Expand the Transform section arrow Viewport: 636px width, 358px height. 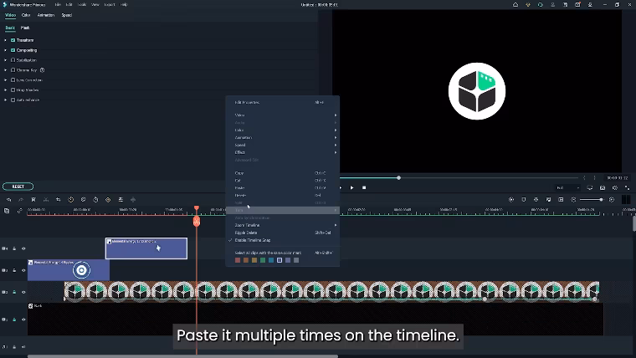5,40
